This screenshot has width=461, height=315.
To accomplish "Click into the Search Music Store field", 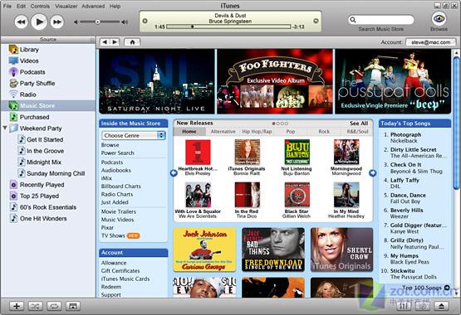I will (x=381, y=20).
